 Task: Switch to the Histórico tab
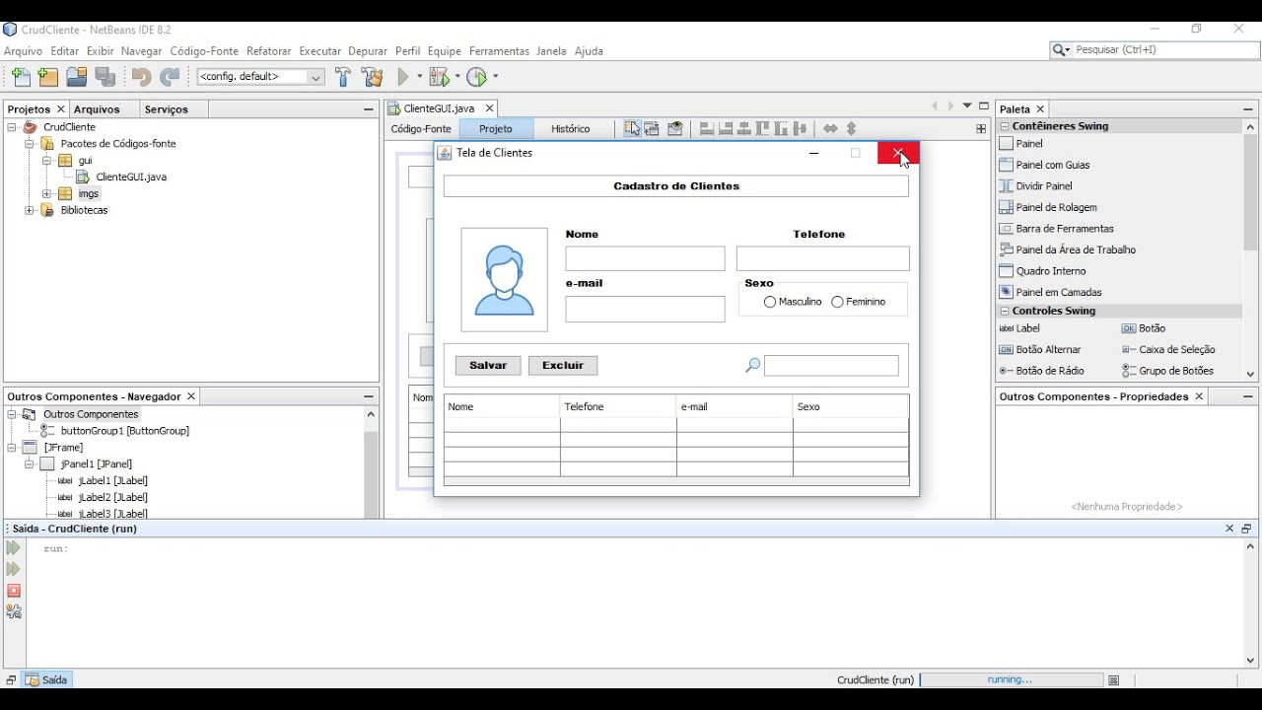(571, 129)
